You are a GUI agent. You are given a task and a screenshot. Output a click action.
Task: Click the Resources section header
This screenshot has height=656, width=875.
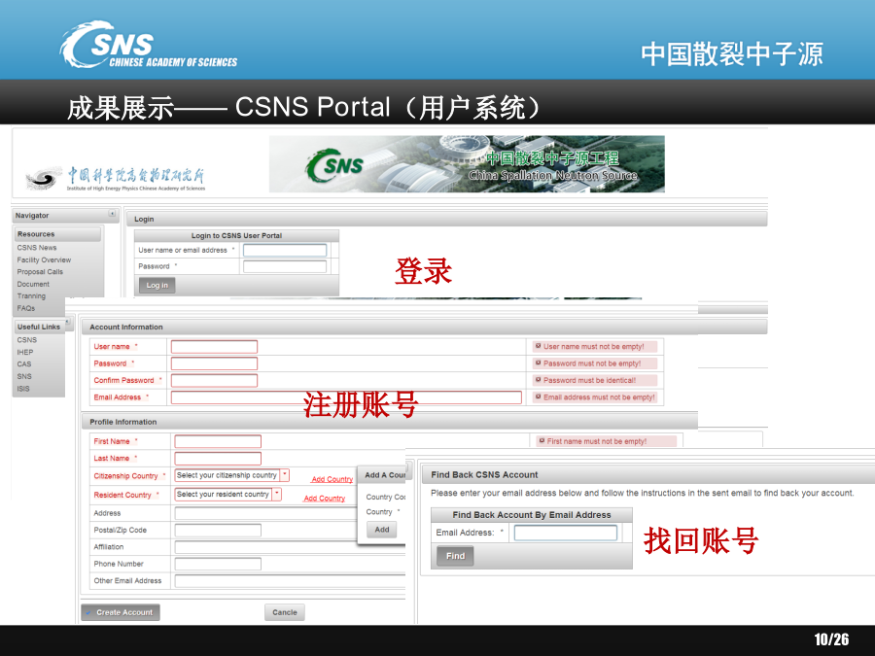(57, 234)
